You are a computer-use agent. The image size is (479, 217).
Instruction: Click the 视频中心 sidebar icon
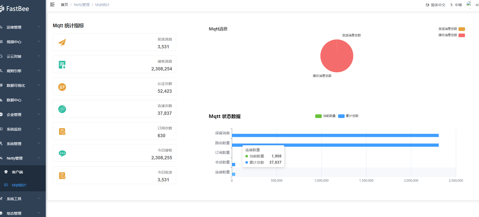pyautogui.click(x=1, y=42)
